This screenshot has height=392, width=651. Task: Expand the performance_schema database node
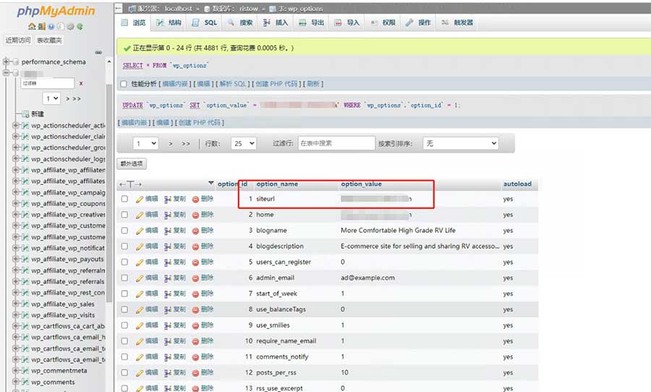point(5,62)
